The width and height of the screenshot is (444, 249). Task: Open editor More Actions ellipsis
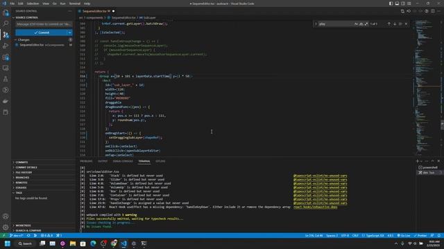[438, 11]
